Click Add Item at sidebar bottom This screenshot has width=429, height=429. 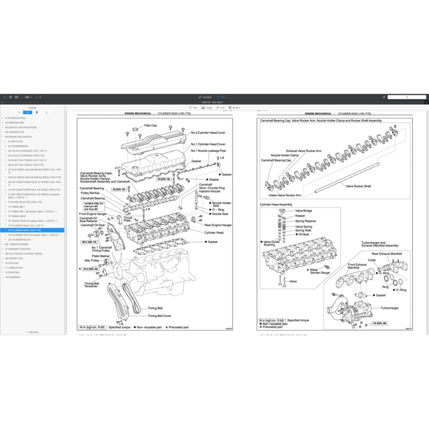pos(32,332)
